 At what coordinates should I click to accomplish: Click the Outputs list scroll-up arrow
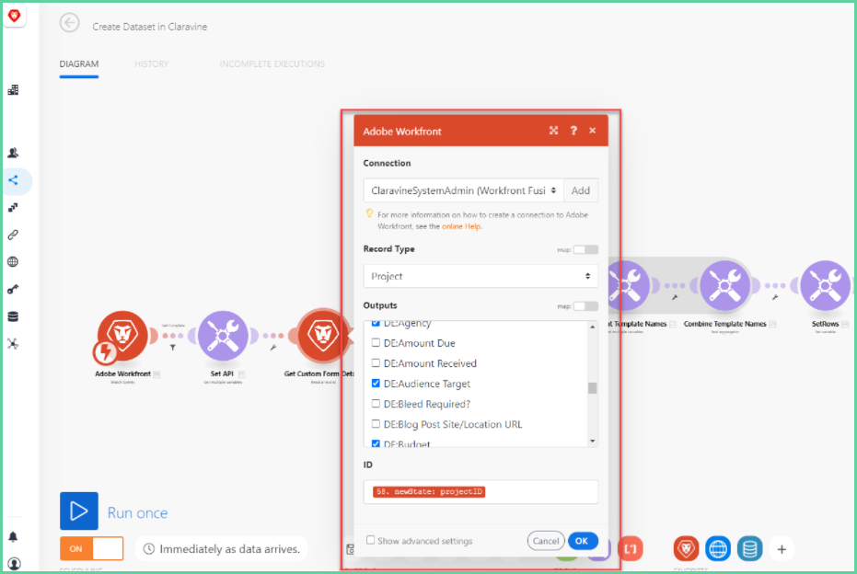tap(593, 327)
